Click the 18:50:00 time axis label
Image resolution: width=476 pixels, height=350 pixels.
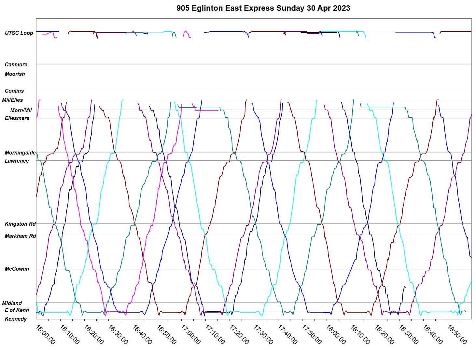[457, 334]
